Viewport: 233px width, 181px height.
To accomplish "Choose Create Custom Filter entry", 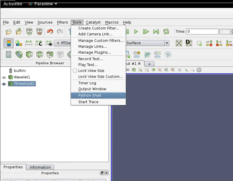I will pyautogui.click(x=98, y=28).
